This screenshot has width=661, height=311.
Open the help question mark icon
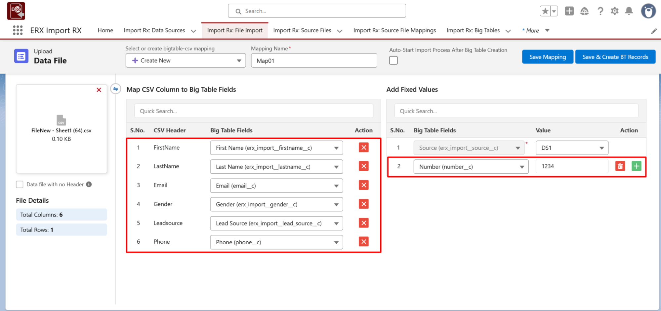pos(600,11)
